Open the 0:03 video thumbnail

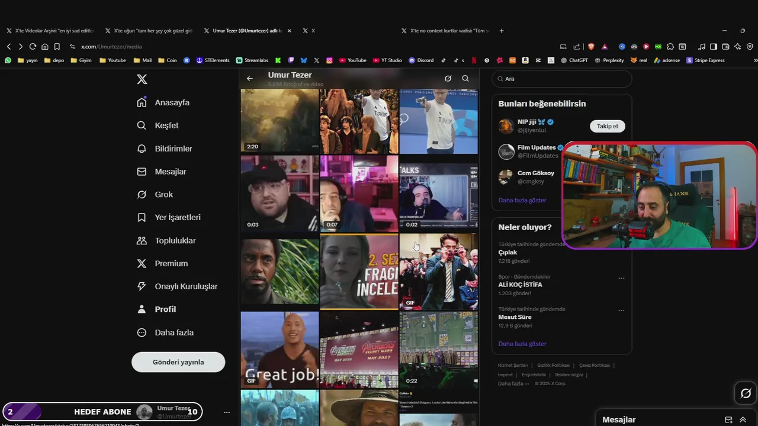tap(280, 193)
